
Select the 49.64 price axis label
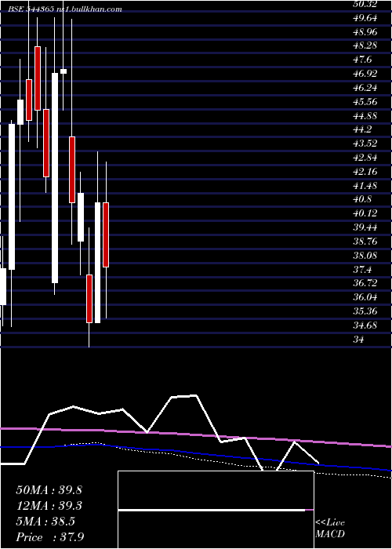[365, 18]
